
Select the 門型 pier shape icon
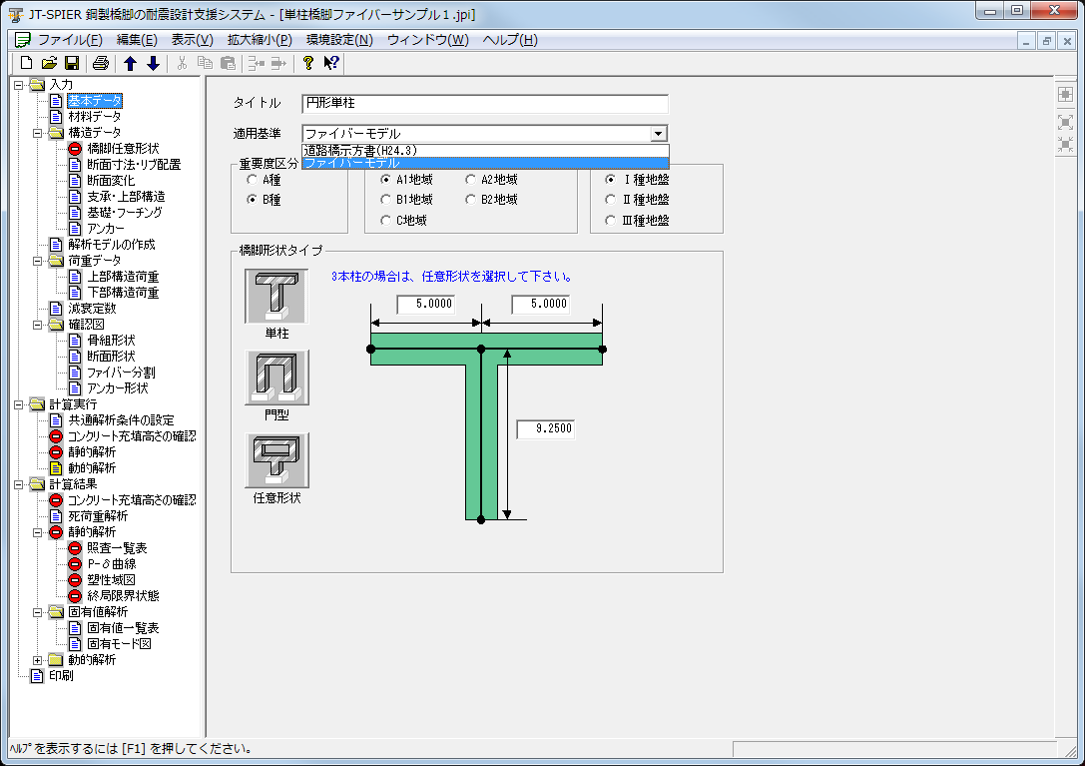[x=276, y=378]
